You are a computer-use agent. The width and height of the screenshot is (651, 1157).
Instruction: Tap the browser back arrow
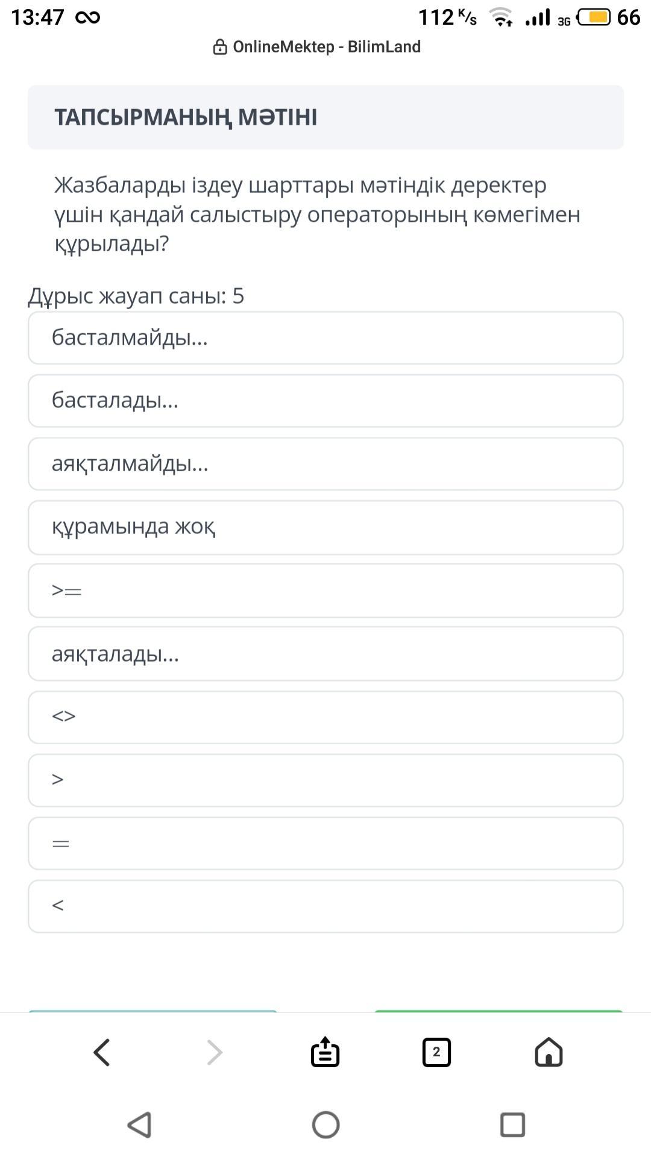[x=102, y=1052]
